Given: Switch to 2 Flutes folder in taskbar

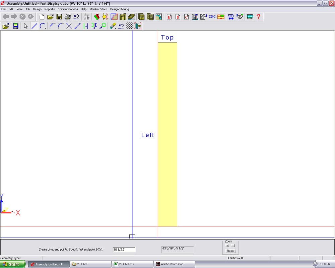Looking at the screenshot, I should point(90,264).
